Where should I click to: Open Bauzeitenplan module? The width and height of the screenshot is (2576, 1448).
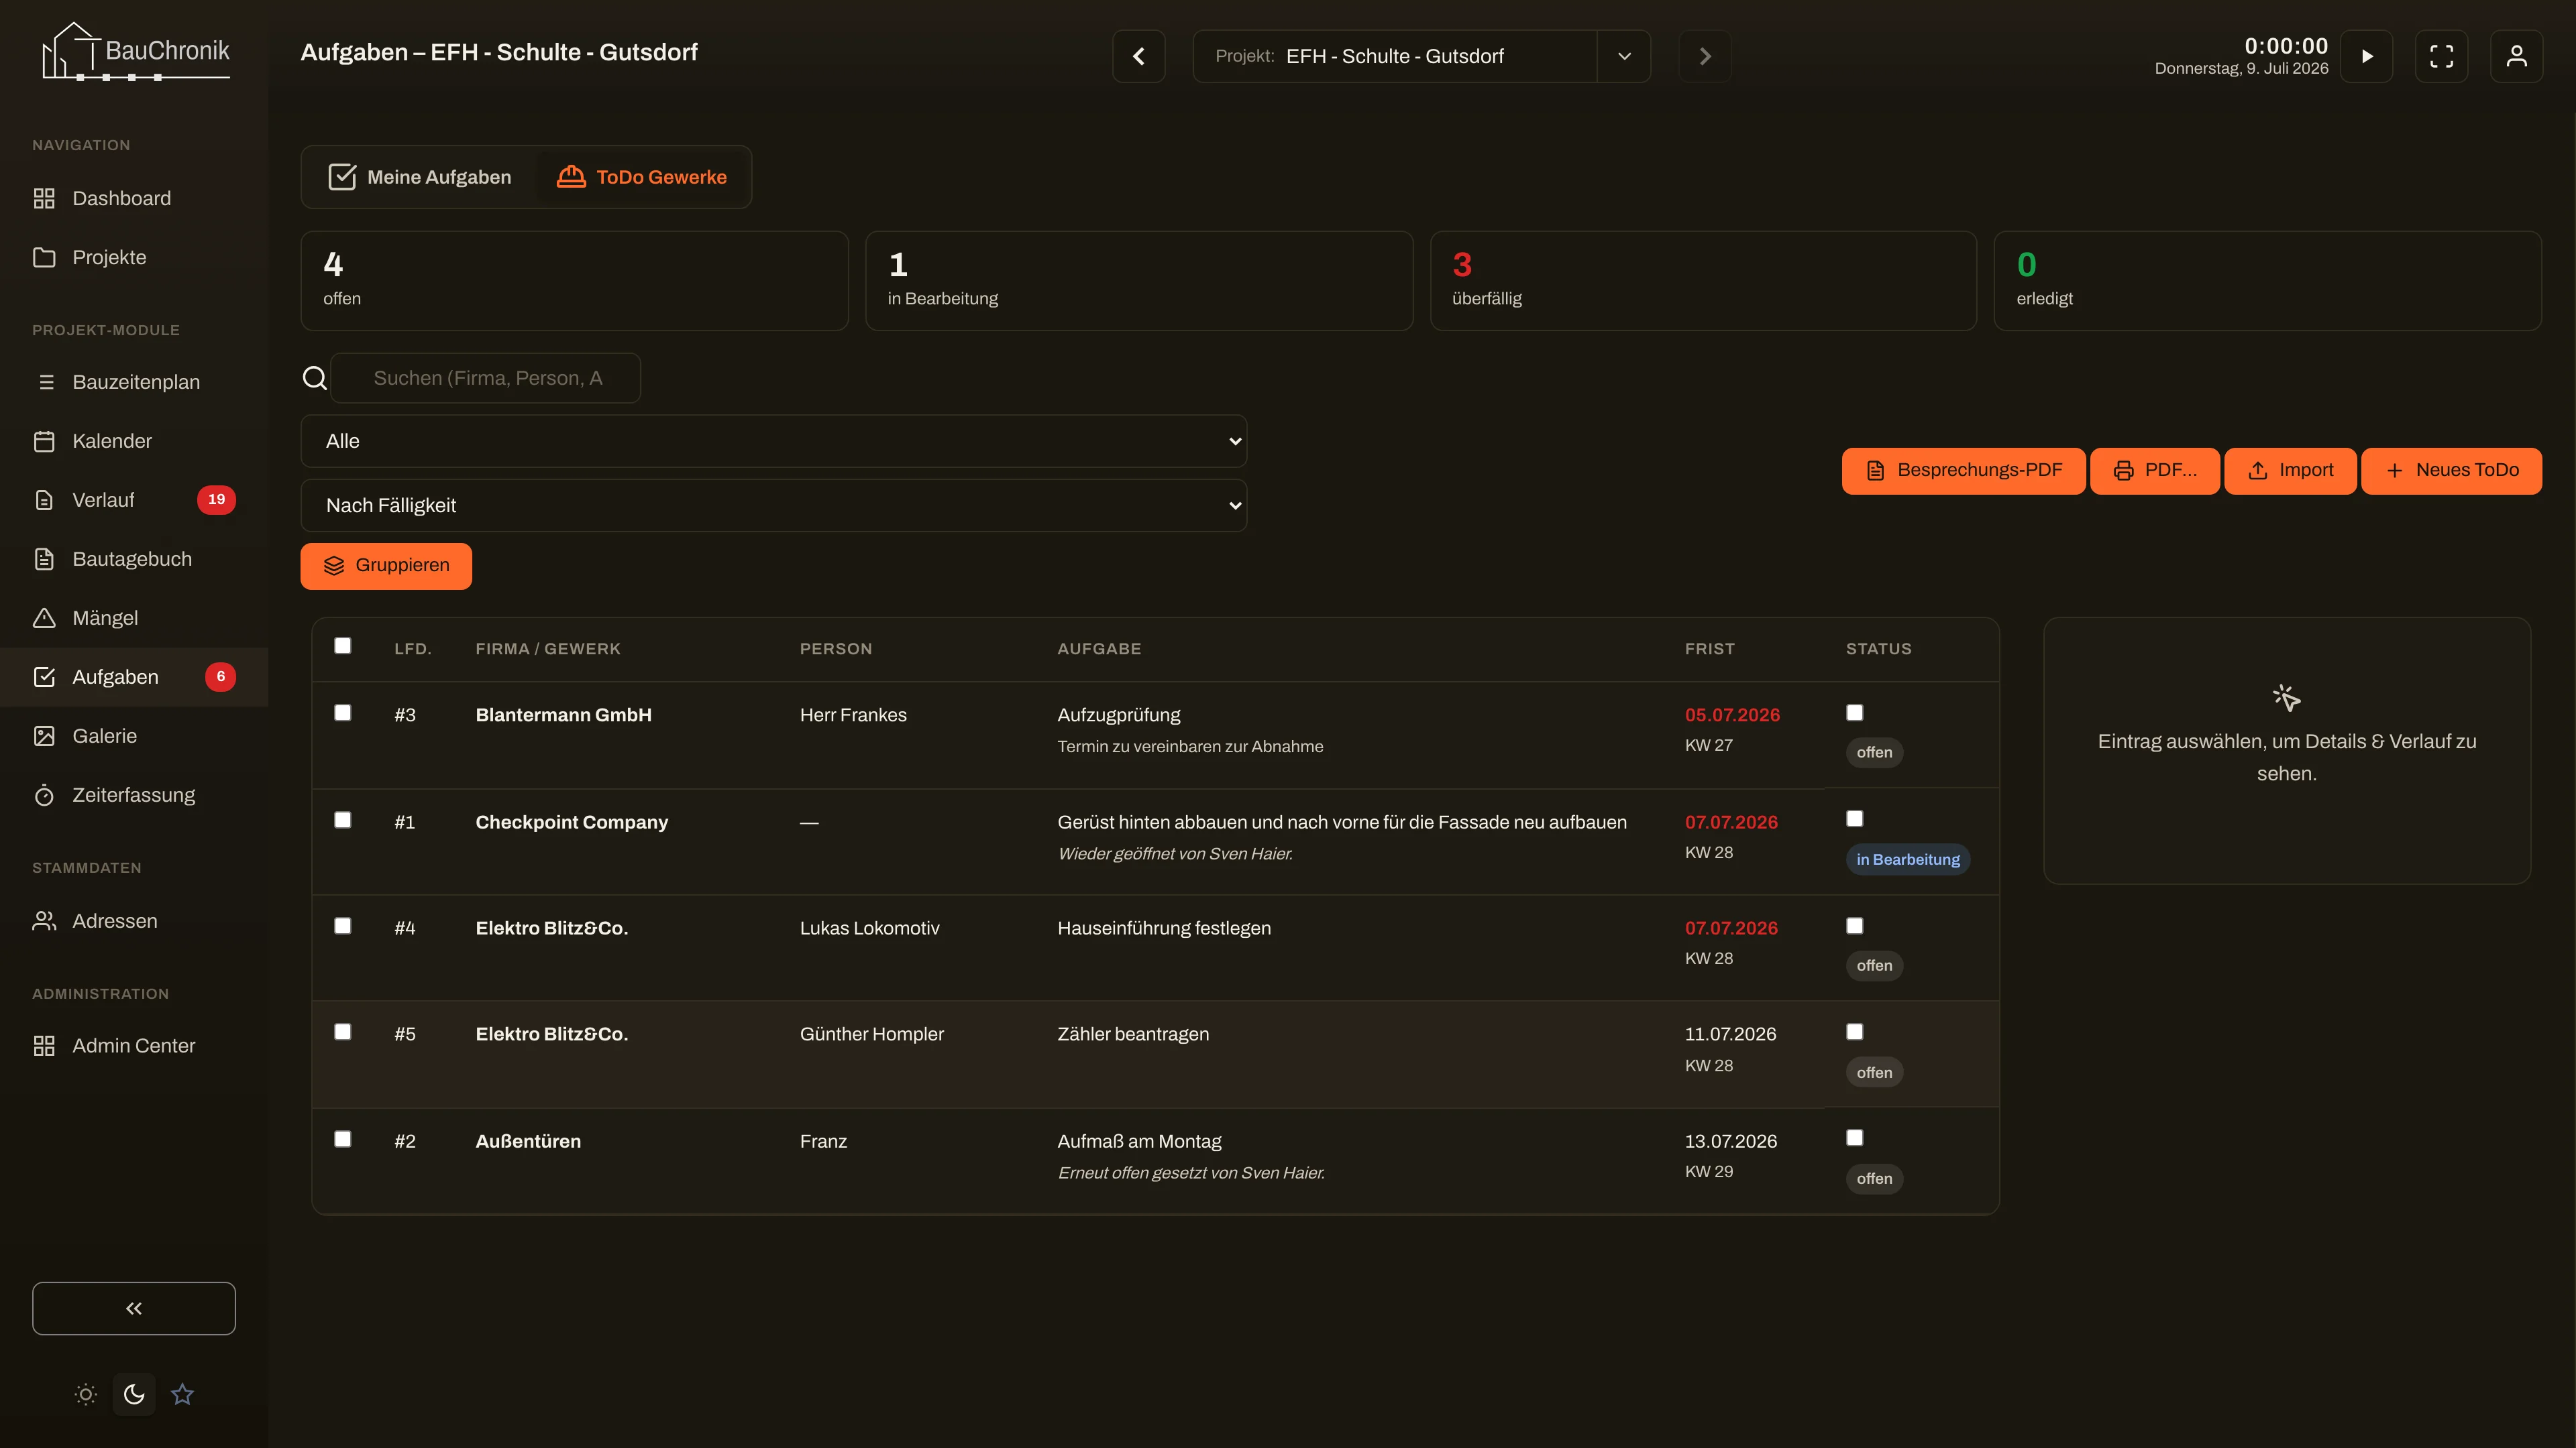pos(134,381)
